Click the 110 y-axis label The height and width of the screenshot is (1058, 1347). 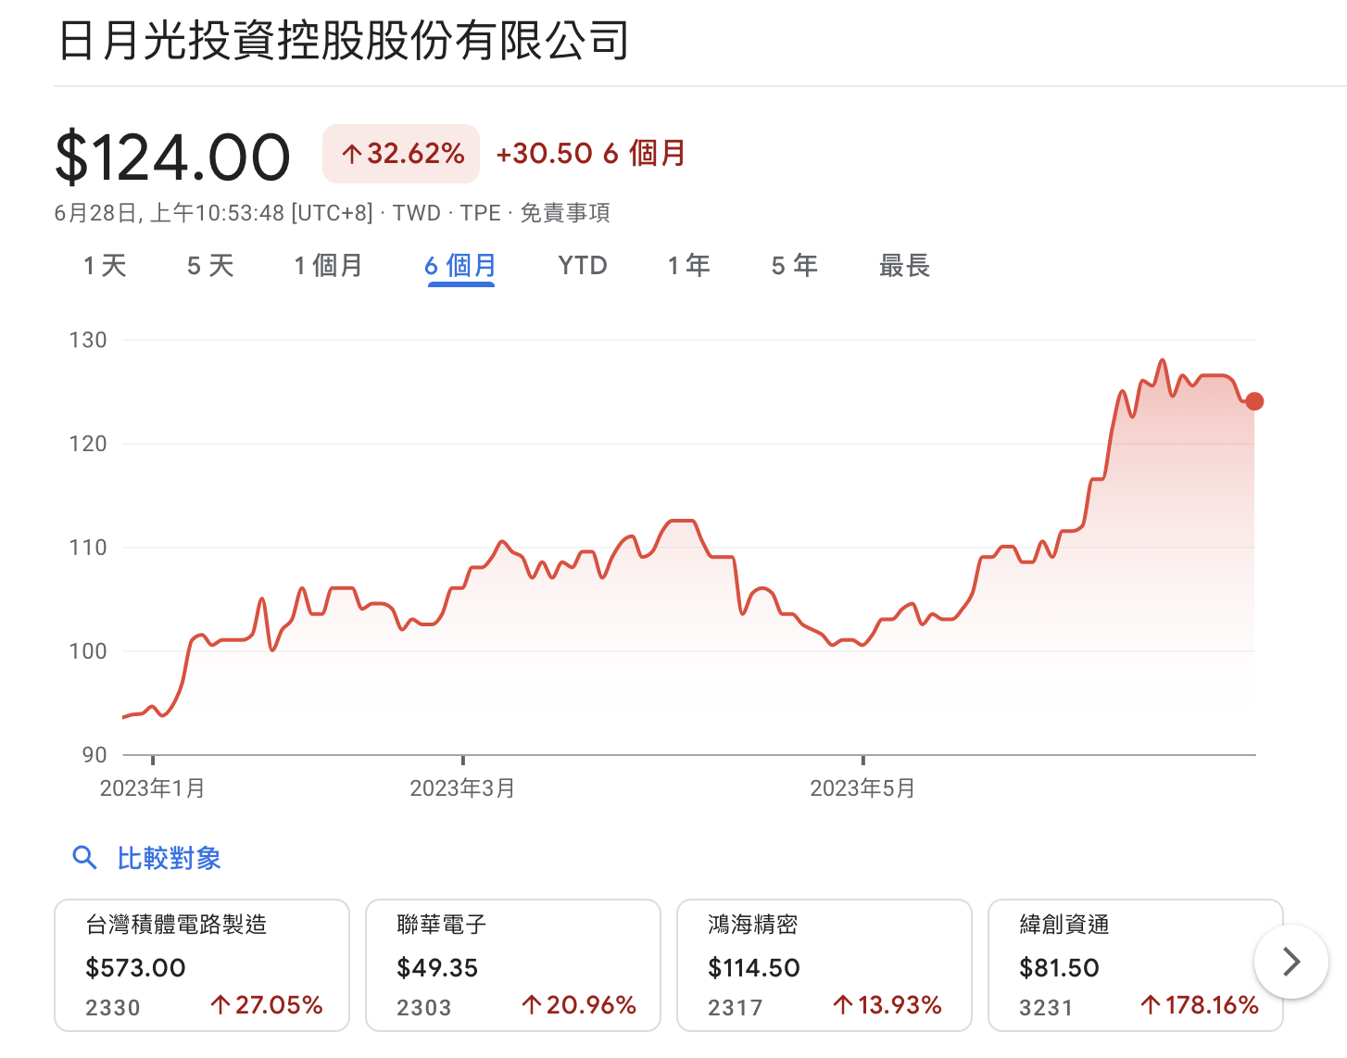[x=88, y=548]
